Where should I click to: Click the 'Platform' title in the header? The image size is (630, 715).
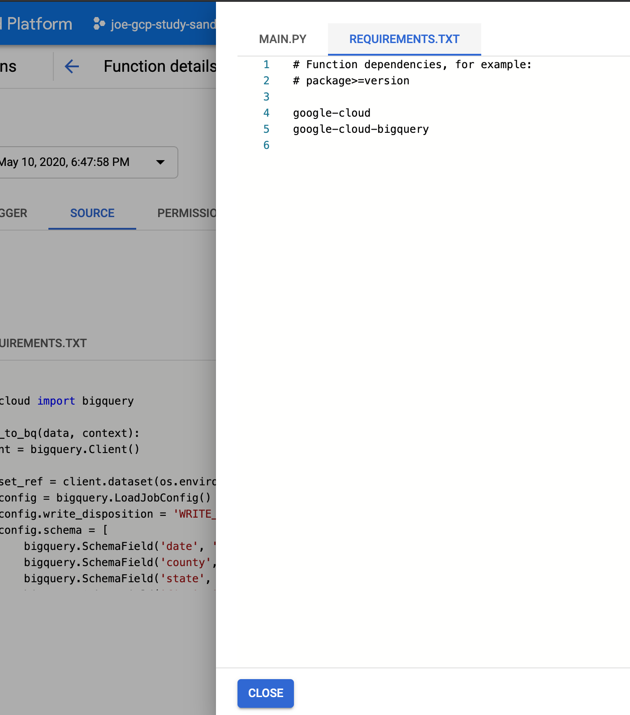point(39,24)
